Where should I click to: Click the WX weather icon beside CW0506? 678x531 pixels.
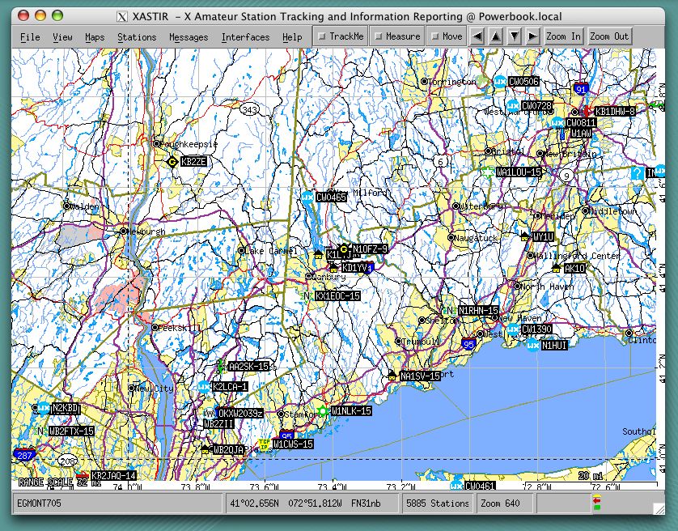pyautogui.click(x=500, y=82)
